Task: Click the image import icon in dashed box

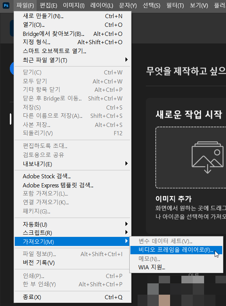Action: [x=207, y=158]
